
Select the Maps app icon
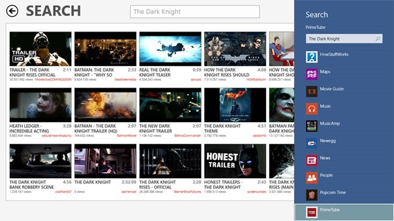[312, 74]
